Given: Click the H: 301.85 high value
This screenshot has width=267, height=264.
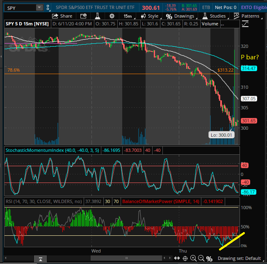Looking at the screenshot, I should [128, 24].
